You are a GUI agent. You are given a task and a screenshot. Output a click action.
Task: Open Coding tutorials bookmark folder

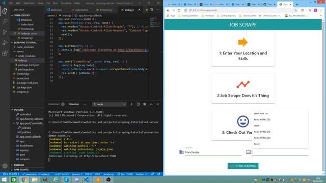226,16
